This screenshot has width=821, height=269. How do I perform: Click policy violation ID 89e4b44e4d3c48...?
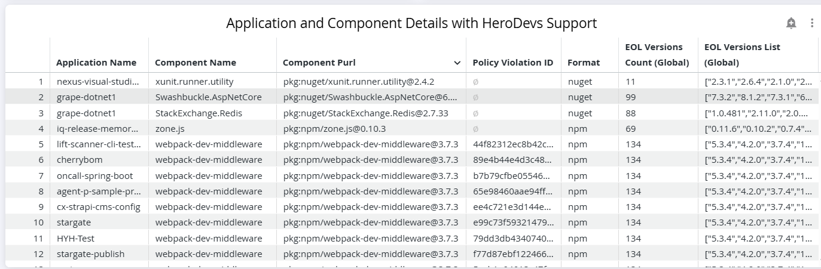click(514, 160)
